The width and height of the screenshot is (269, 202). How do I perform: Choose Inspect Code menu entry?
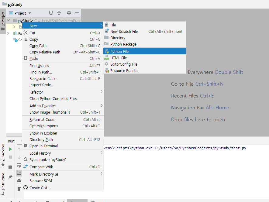pyautogui.click(x=63, y=85)
